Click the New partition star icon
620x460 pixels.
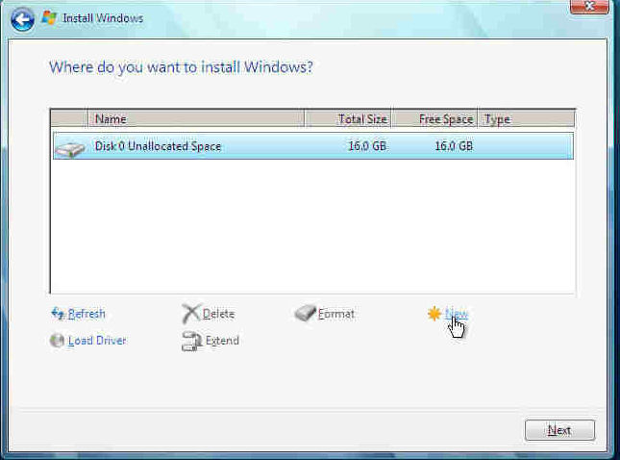pos(434,314)
